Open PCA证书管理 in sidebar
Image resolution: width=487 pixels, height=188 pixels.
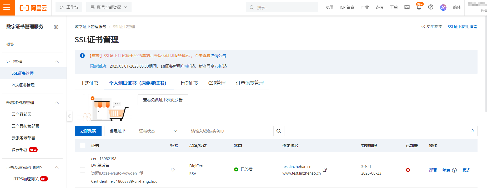pos(23,85)
